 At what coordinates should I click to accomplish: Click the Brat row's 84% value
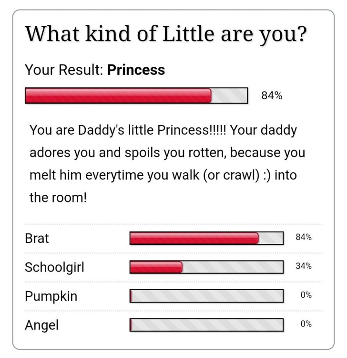(x=304, y=237)
